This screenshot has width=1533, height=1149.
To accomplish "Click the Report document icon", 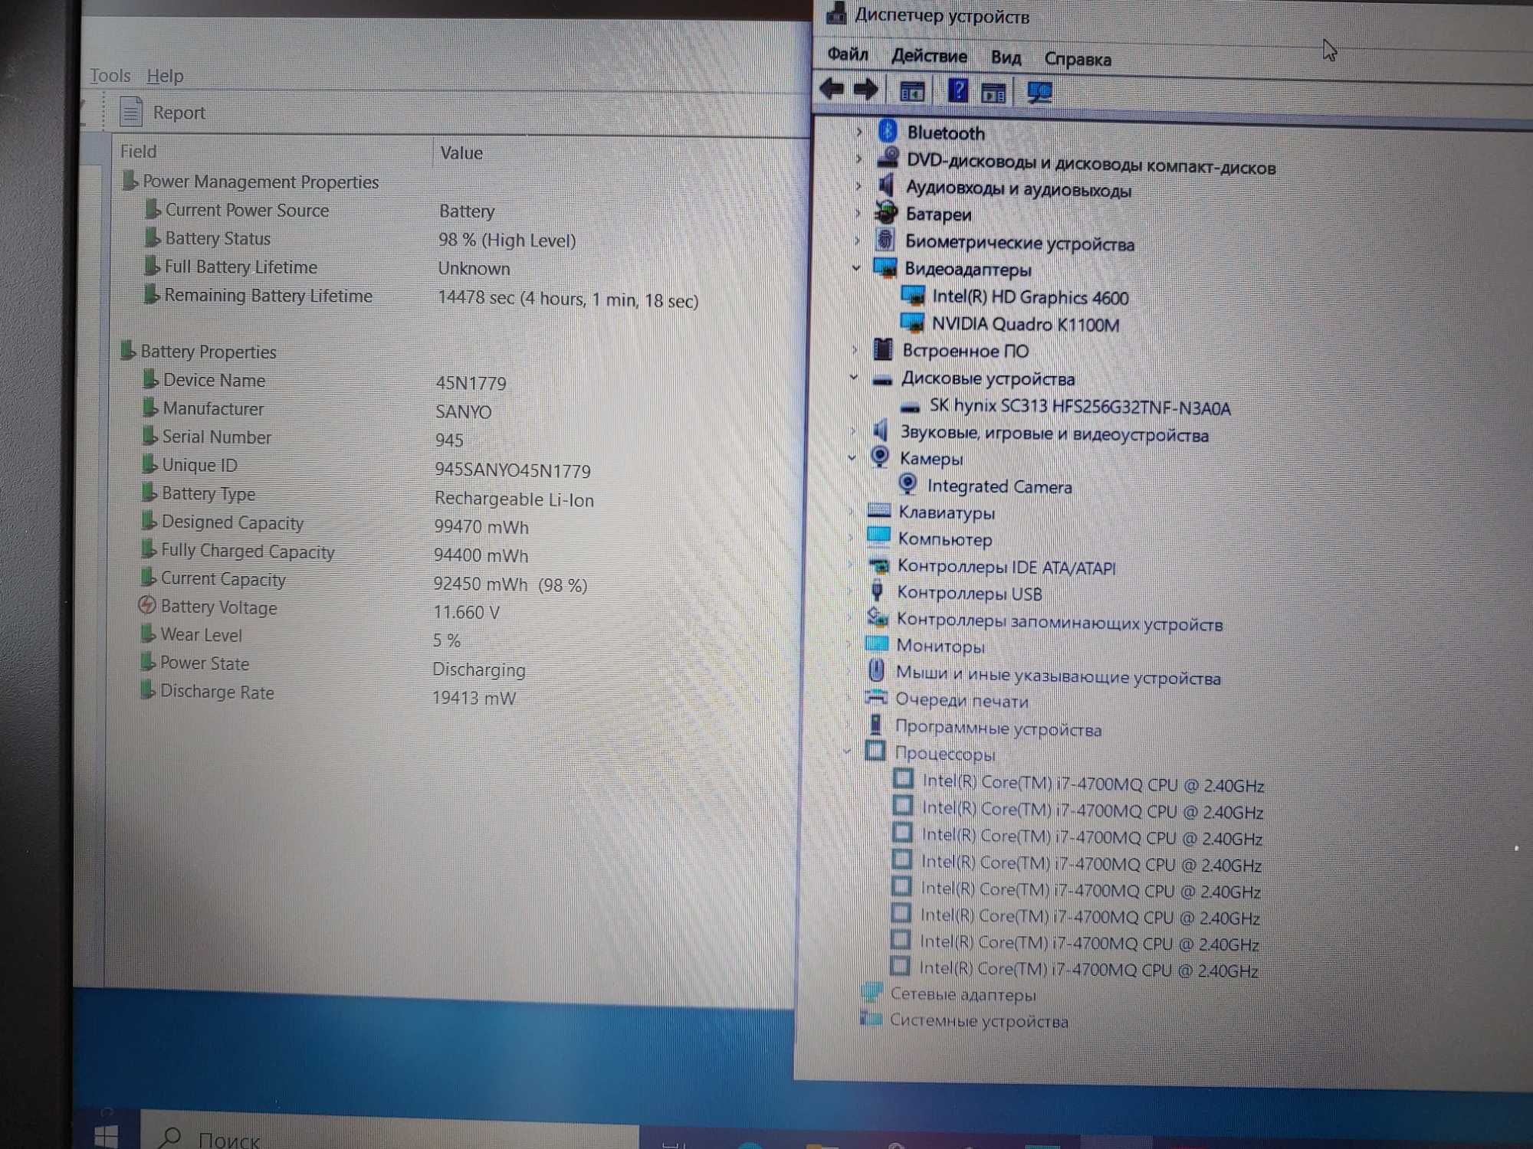I will (131, 112).
